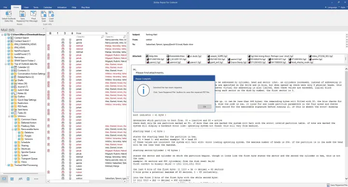Click the message list horizontal scrollbar

69,181
